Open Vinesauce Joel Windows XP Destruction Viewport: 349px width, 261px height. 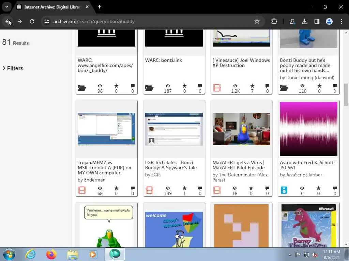click(x=241, y=63)
